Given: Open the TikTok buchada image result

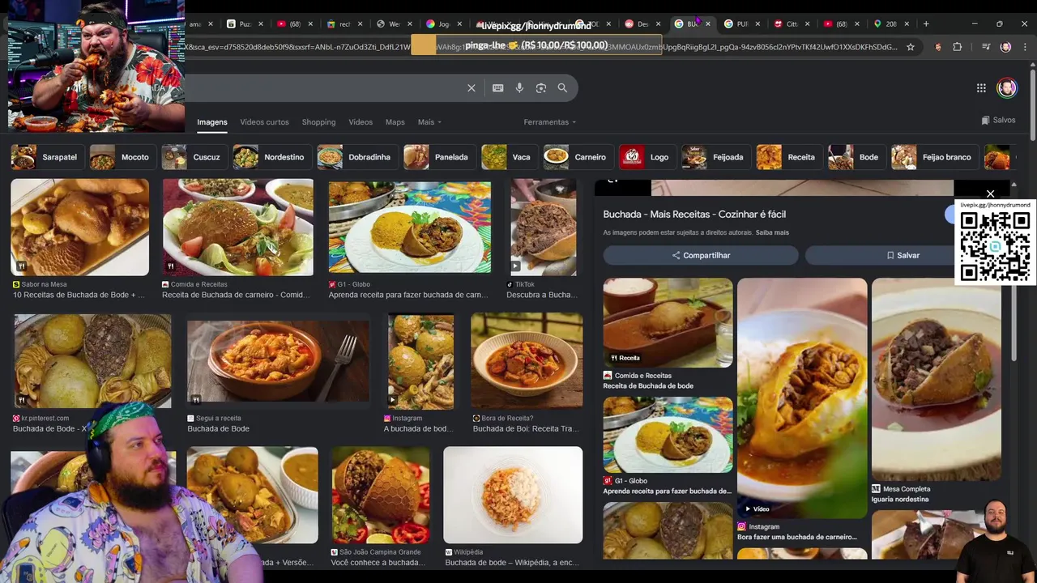Looking at the screenshot, I should pos(544,228).
